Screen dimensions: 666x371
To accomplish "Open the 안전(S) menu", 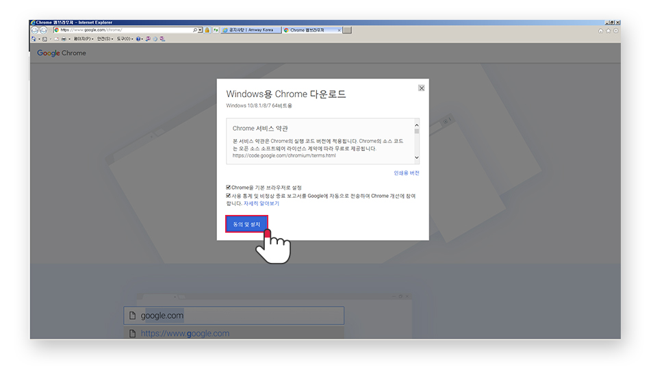I will [105, 38].
